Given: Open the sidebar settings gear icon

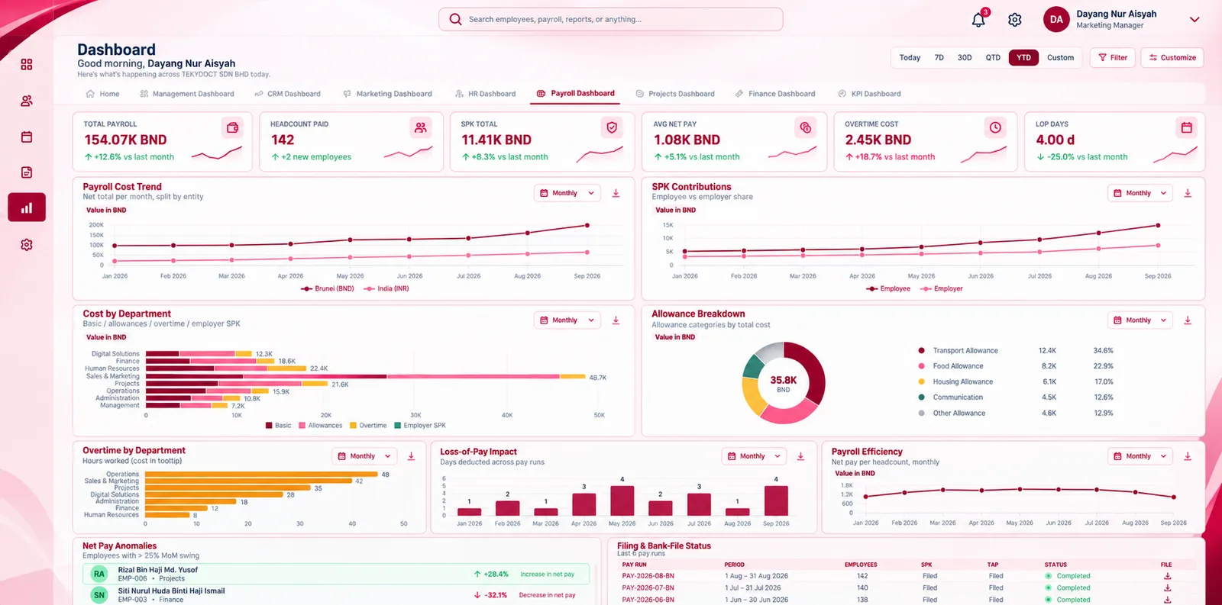Looking at the screenshot, I should [27, 245].
